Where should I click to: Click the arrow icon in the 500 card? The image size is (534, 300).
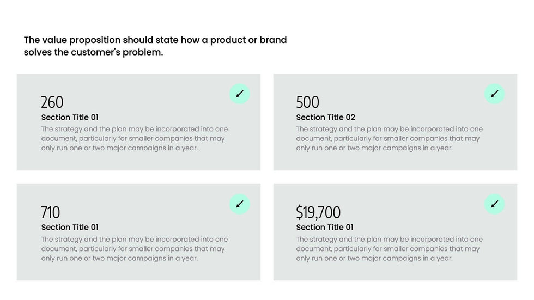click(494, 94)
